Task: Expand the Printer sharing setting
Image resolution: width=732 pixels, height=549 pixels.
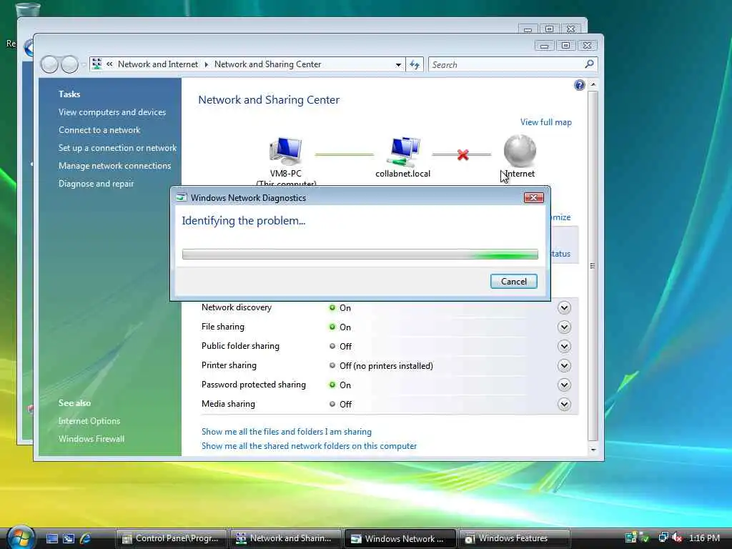Action: click(564, 365)
